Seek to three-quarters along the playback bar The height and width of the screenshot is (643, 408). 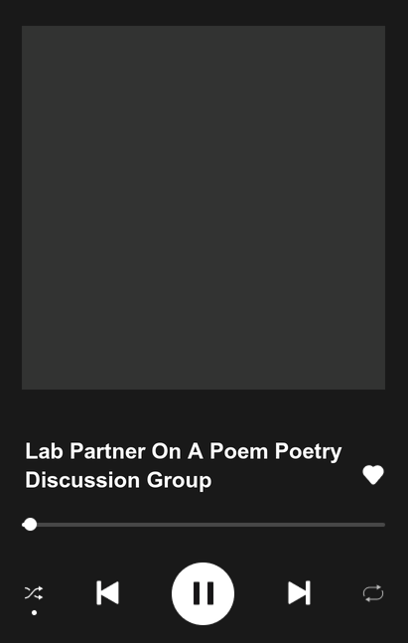tap(295, 525)
